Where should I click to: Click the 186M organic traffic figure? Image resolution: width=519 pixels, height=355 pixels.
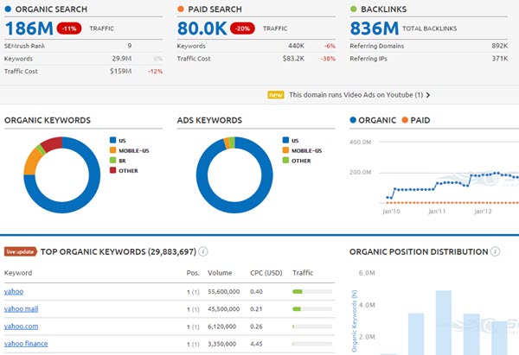(29, 29)
